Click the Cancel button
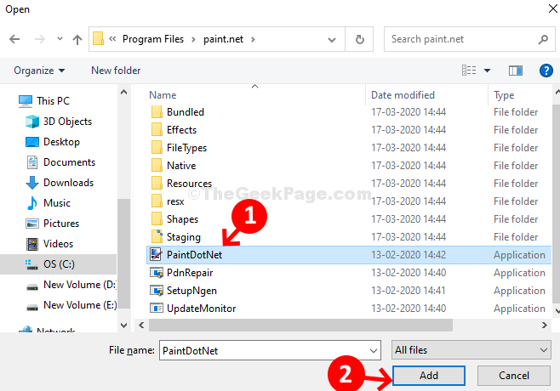The image size is (560, 391). (513, 376)
